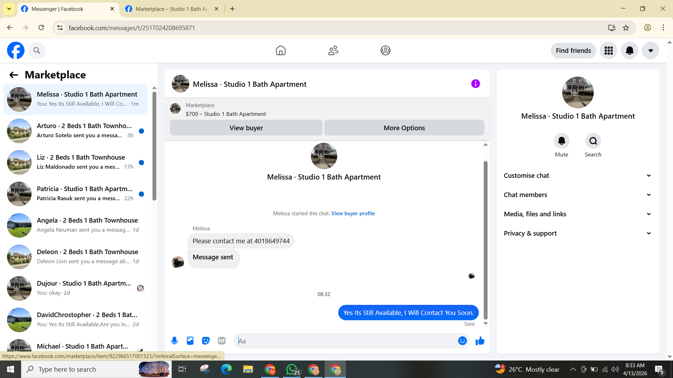Expand Media, files and links section

pos(577,214)
